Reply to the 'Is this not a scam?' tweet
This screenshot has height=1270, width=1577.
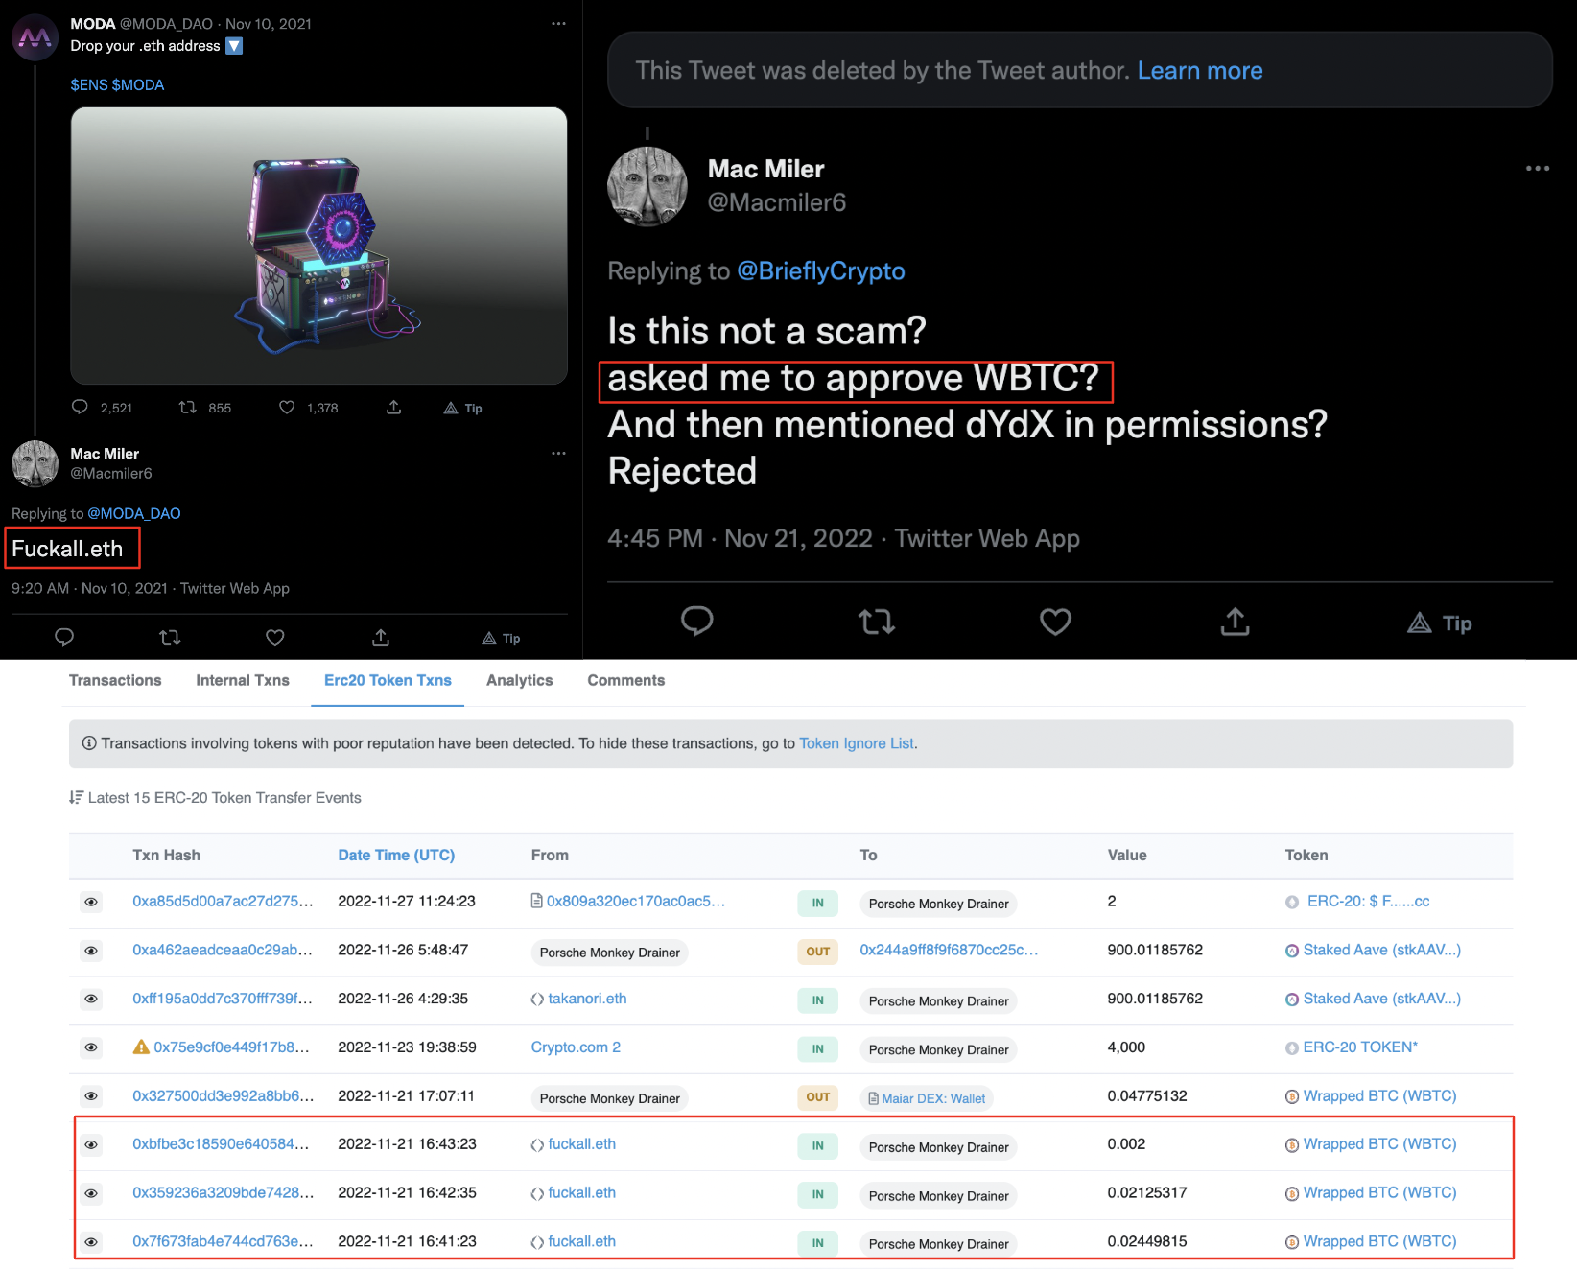click(697, 622)
